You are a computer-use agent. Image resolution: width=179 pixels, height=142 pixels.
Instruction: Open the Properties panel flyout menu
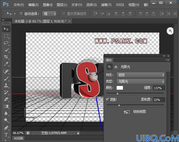coord(168,60)
